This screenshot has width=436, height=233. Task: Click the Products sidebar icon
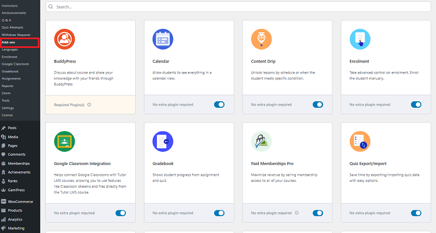click(x=3, y=211)
